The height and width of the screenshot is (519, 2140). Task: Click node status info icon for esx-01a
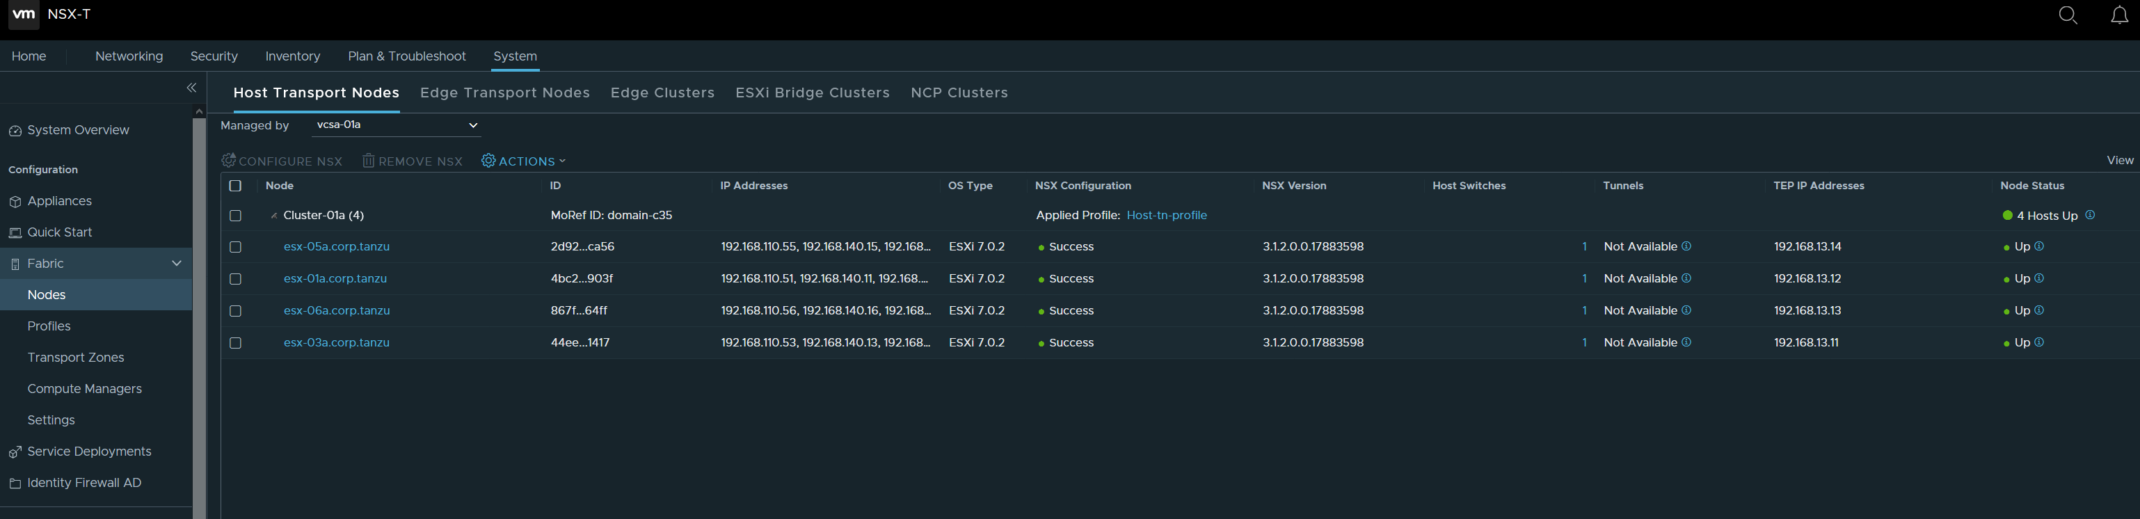(x=2040, y=278)
